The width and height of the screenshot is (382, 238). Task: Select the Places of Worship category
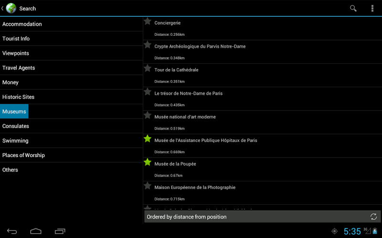click(x=71, y=155)
